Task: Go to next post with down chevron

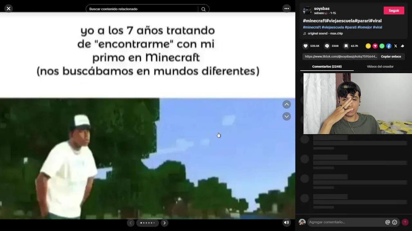Action: pyautogui.click(x=286, y=116)
